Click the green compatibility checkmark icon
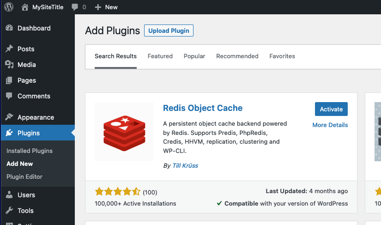This screenshot has width=381, height=225. [x=219, y=203]
